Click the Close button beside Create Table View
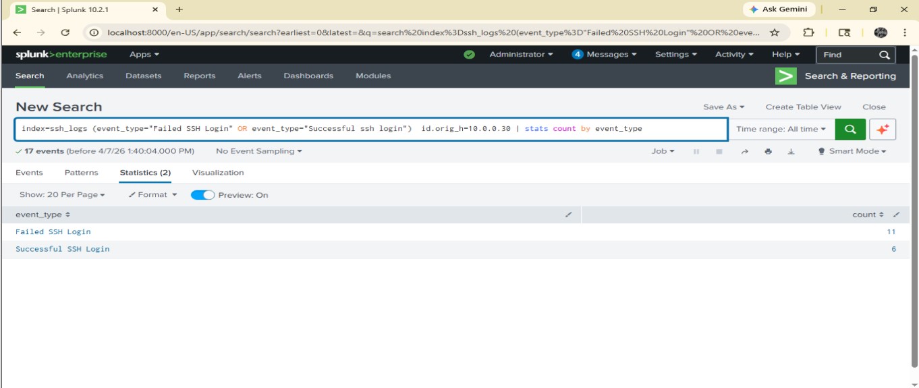This screenshot has height=388, width=919. coord(874,107)
